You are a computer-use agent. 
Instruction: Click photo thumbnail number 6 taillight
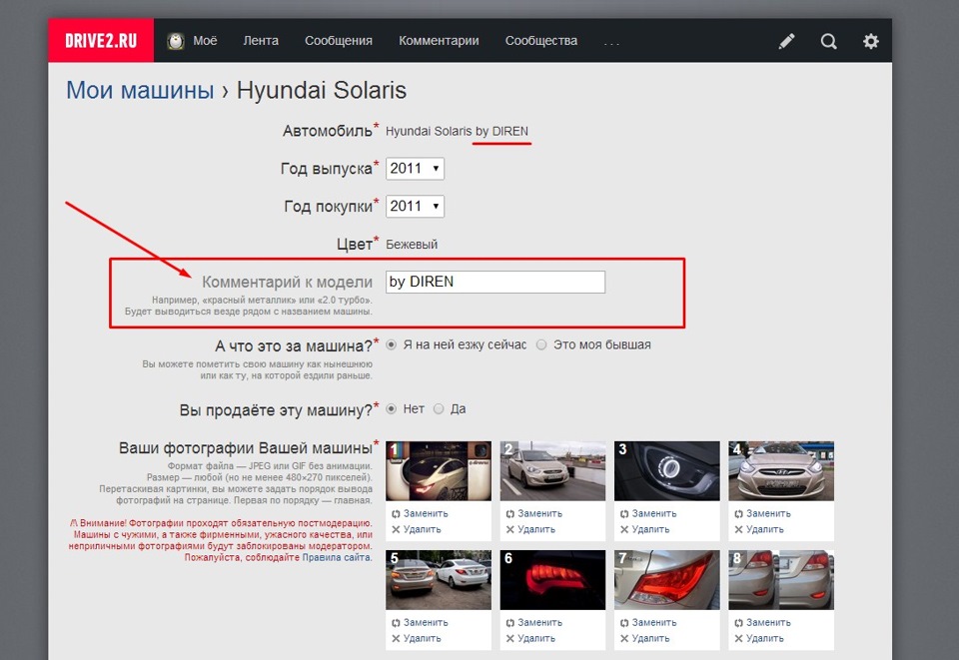pyautogui.click(x=552, y=580)
